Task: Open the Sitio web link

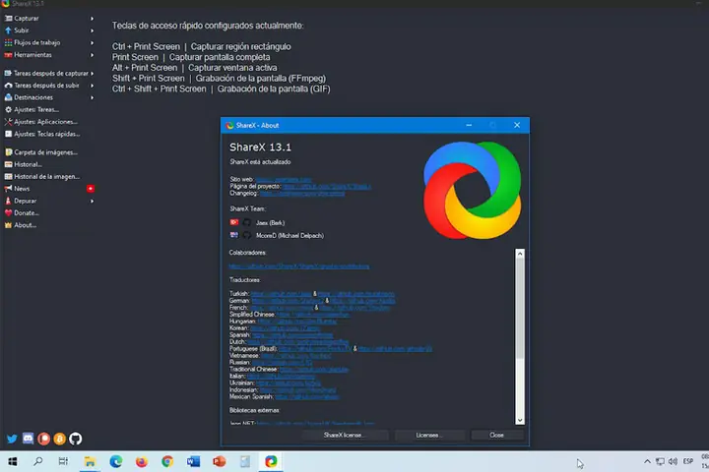Action: 284,179
